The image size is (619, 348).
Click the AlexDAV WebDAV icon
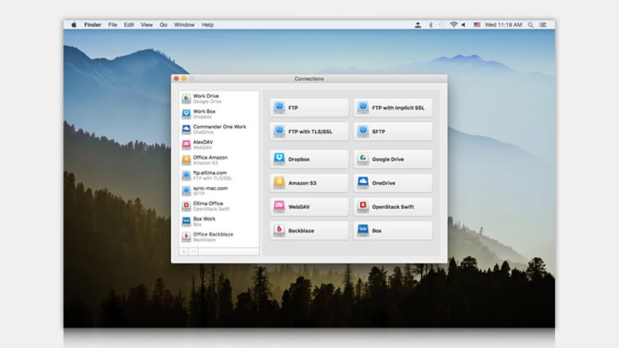186,145
